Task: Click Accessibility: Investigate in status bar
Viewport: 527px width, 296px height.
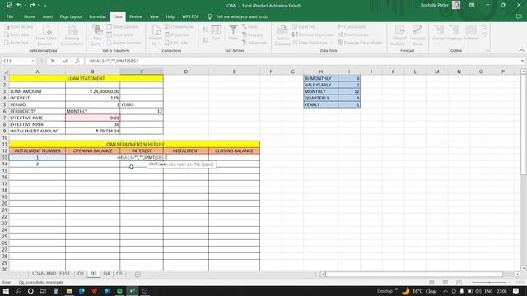Action: click(x=41, y=282)
